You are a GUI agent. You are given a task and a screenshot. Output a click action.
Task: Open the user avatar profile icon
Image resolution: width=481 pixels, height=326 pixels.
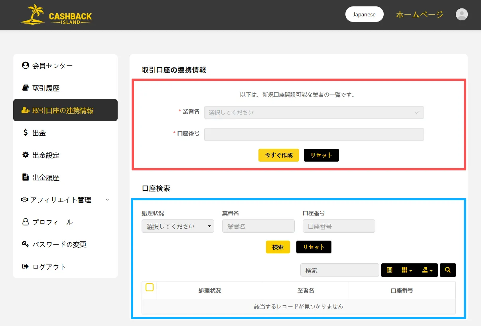pos(461,15)
